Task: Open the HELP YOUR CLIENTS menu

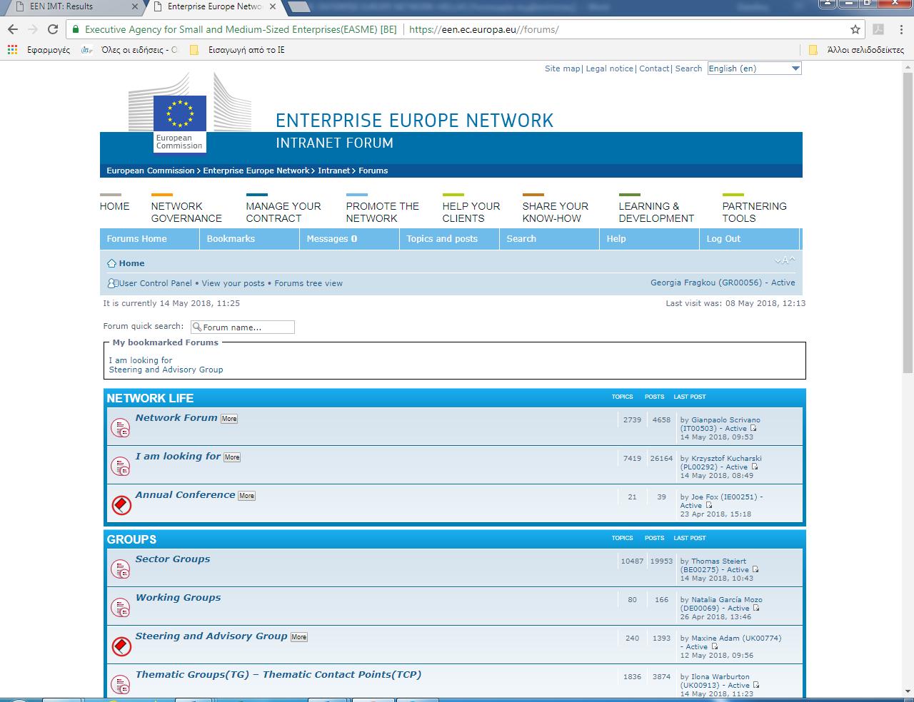Action: (x=471, y=212)
